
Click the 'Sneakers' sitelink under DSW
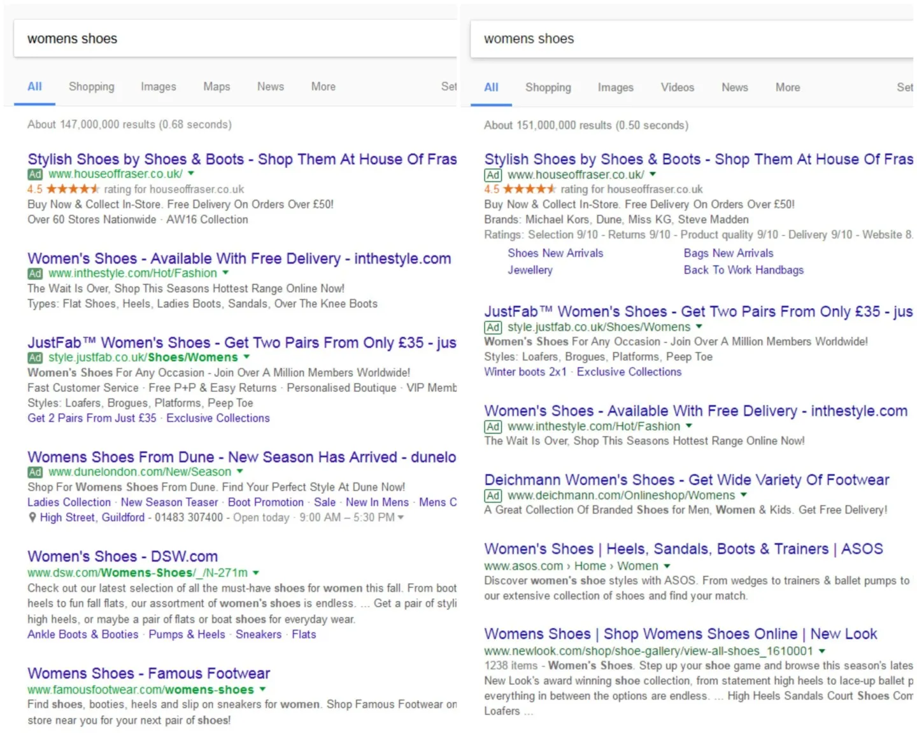[259, 635]
